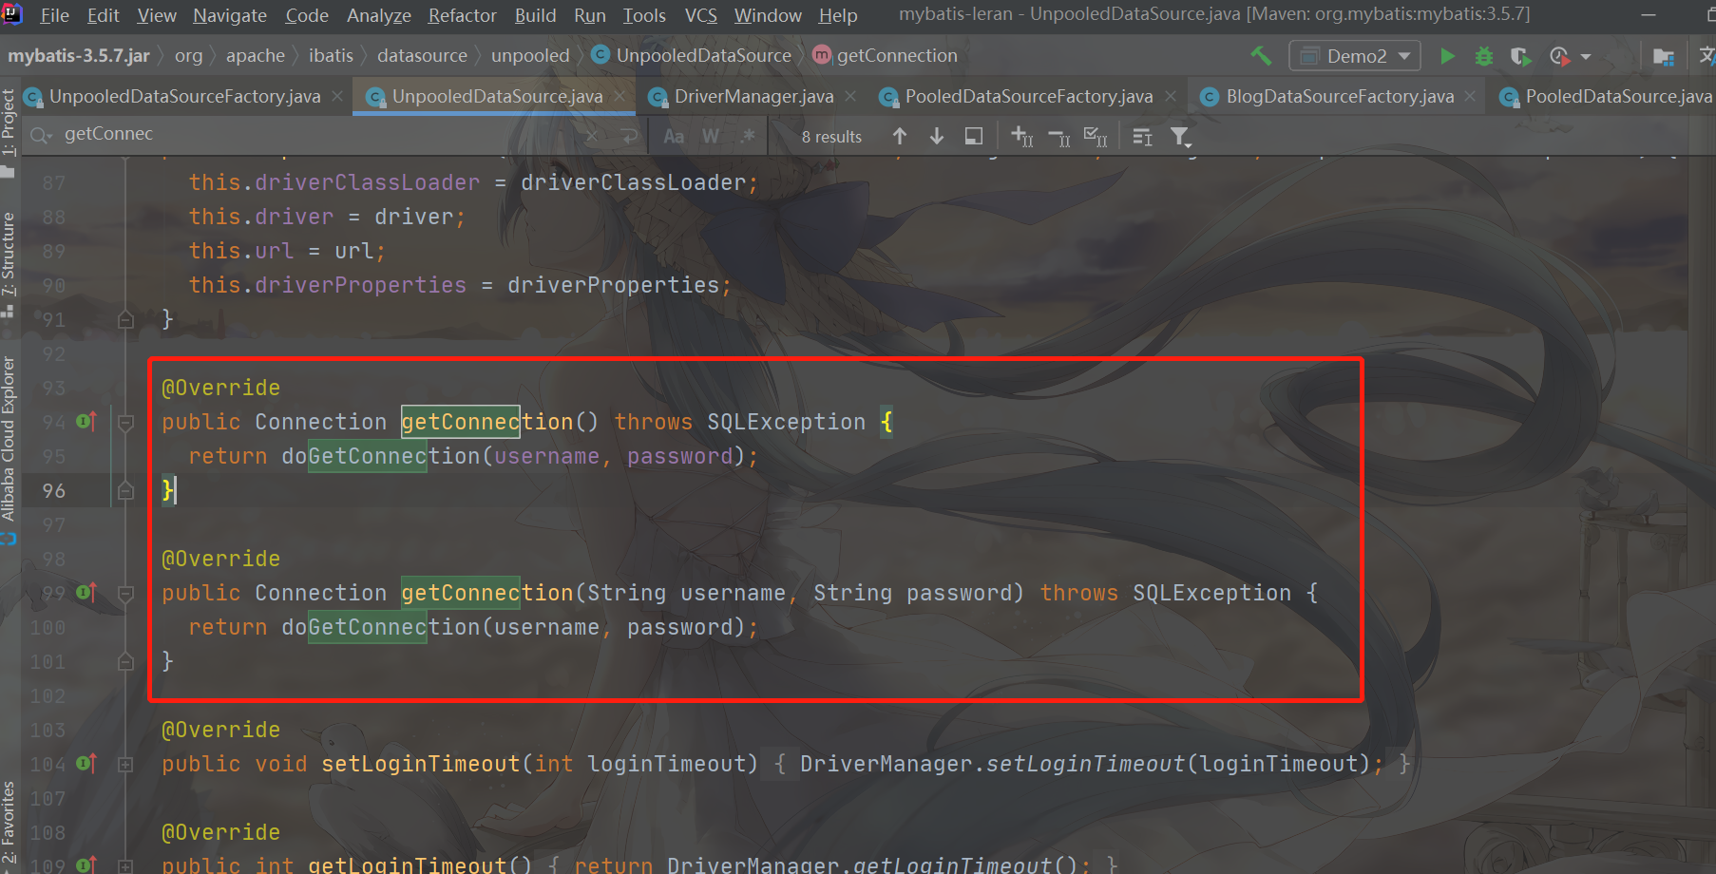
Task: Close the UnpooledDataSourceFactory.java tab
Action: coord(337,96)
